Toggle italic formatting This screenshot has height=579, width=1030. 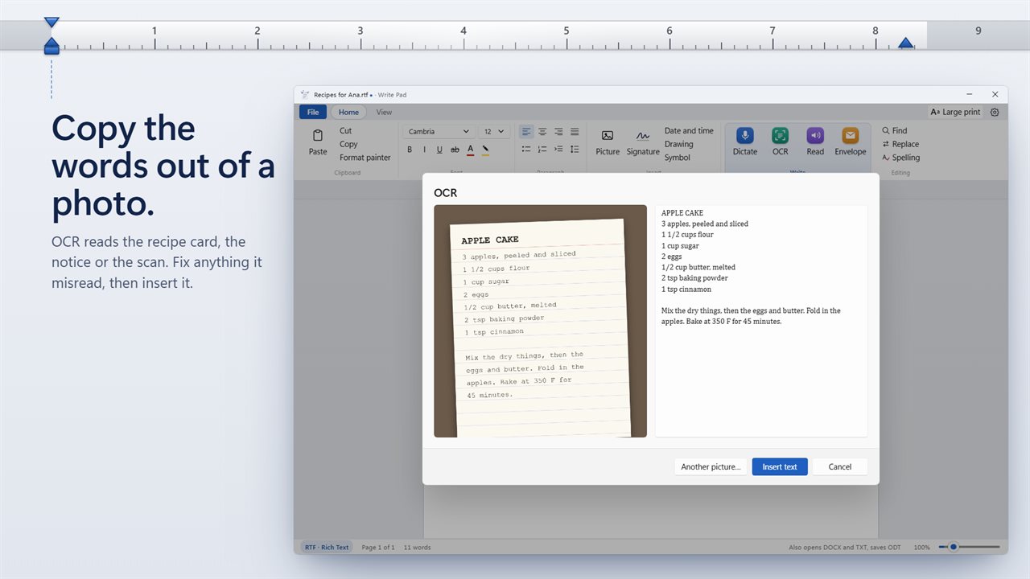point(424,150)
